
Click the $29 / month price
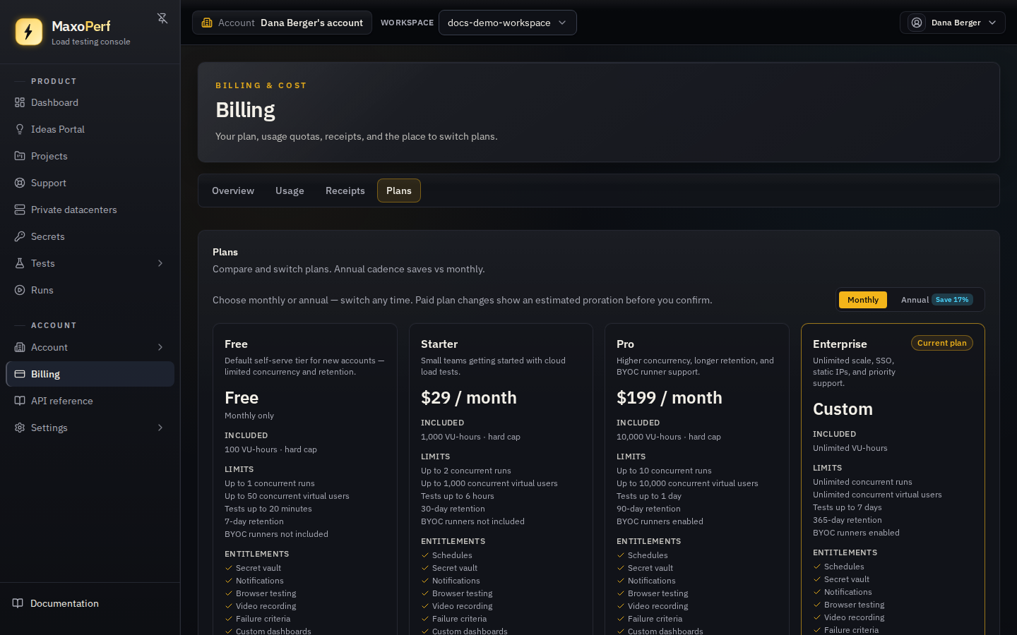[x=469, y=398]
